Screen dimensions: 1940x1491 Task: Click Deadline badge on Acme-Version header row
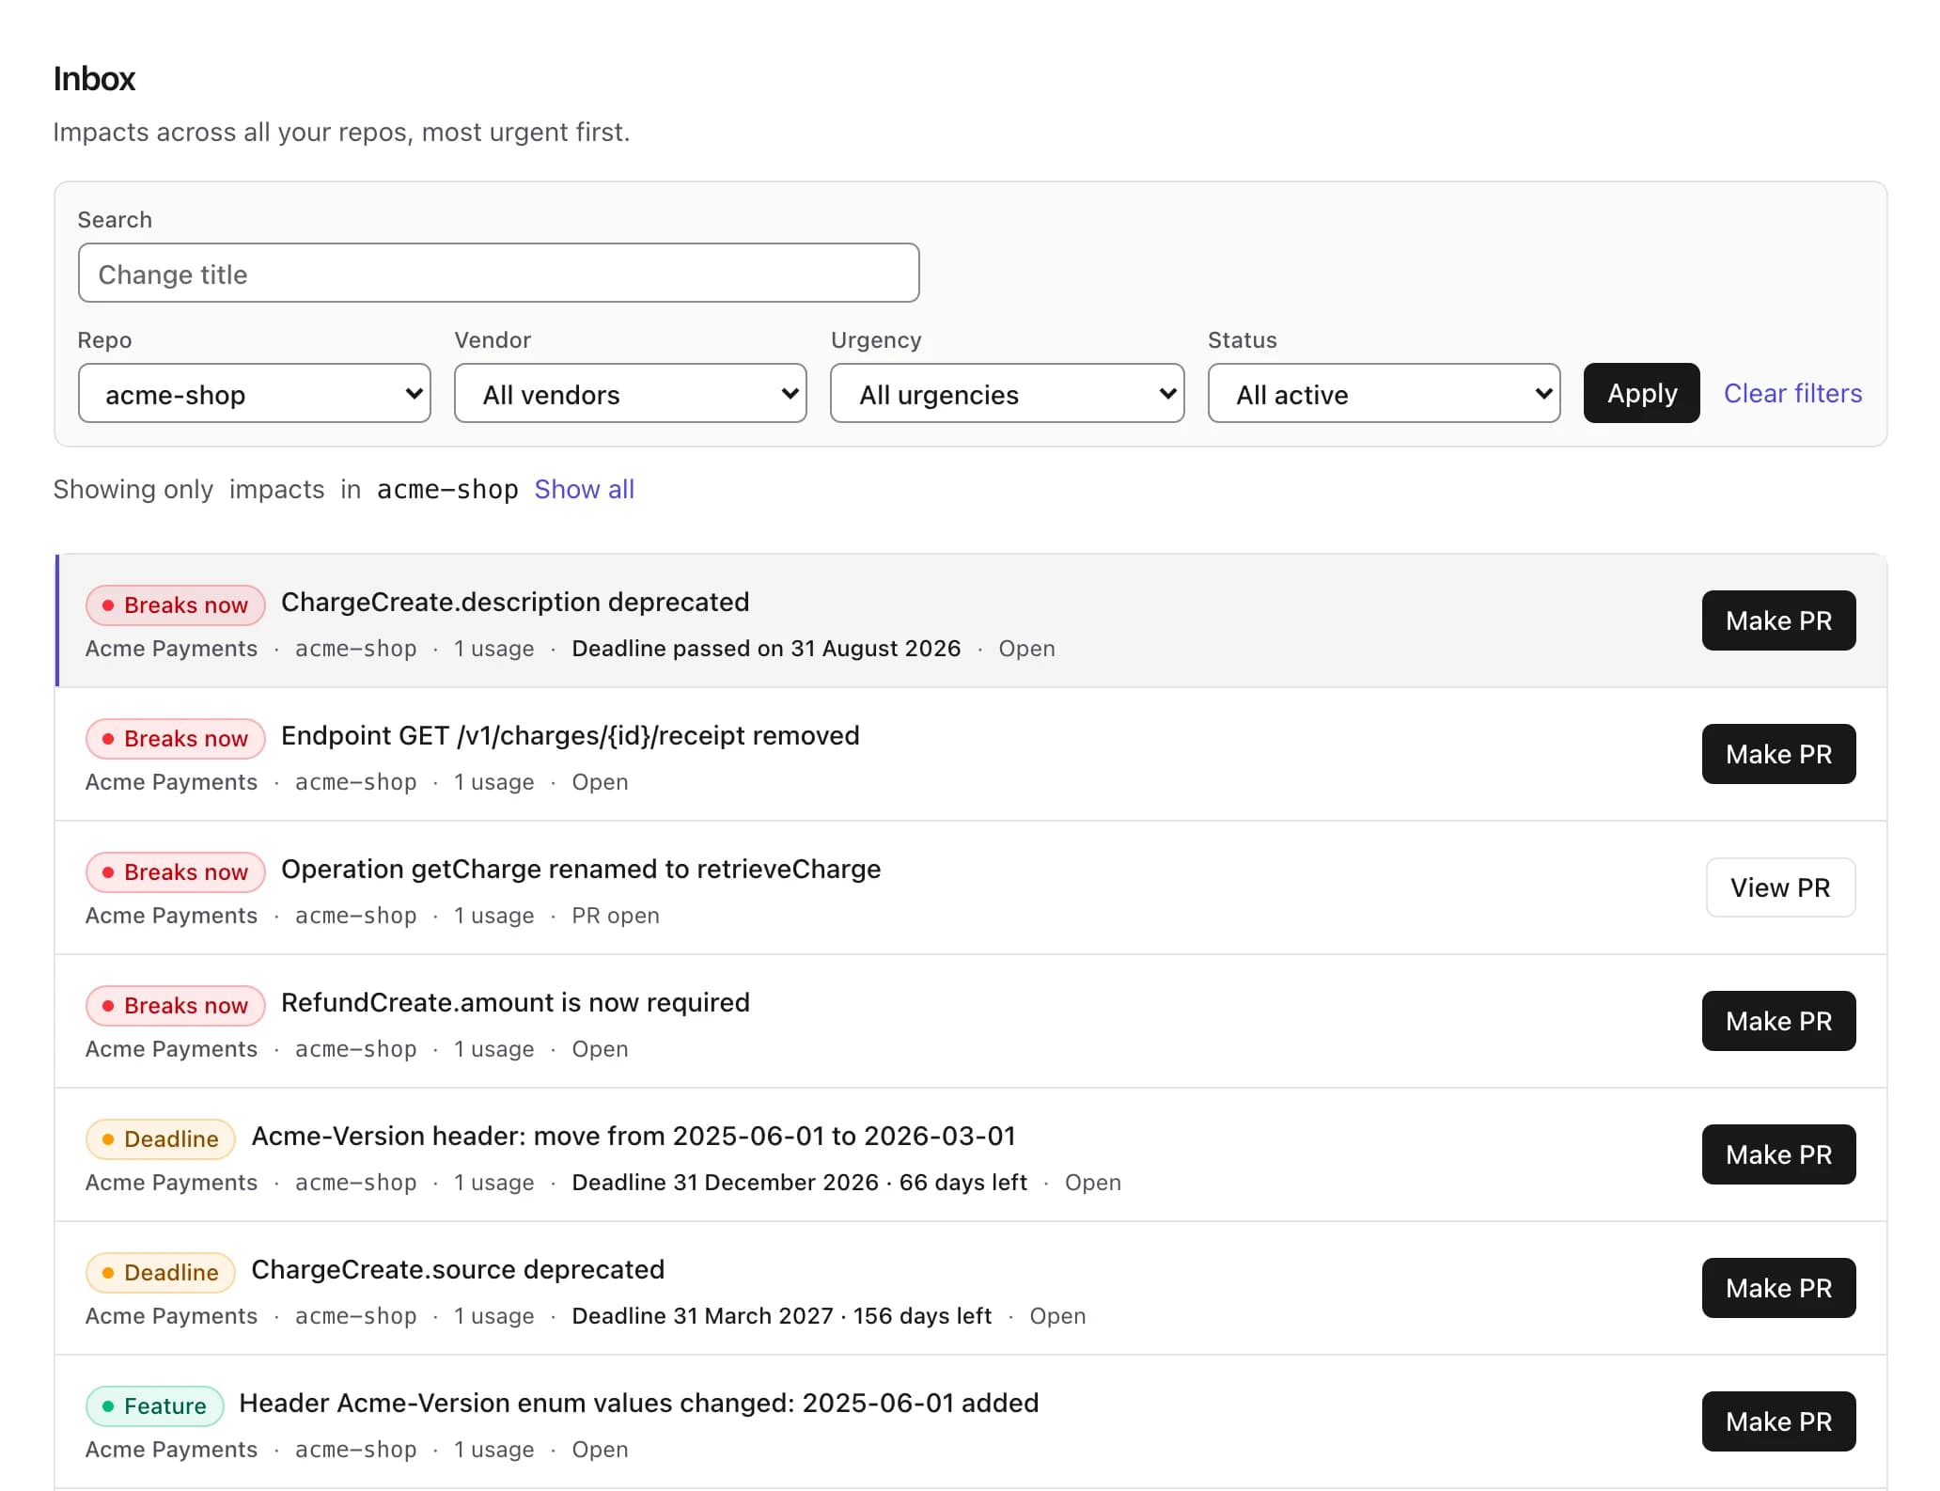(161, 1139)
